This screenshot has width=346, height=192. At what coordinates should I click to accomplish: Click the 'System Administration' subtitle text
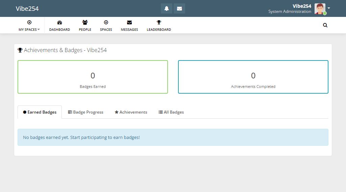tap(290, 11)
